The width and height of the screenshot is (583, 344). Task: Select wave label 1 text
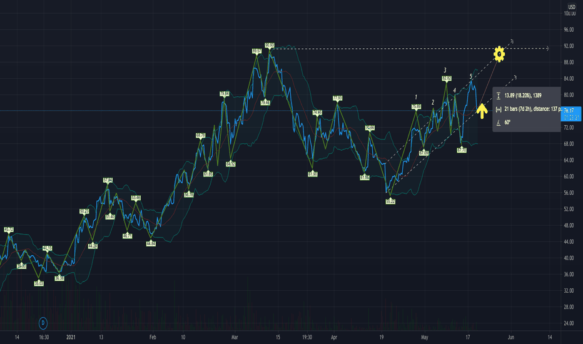[416, 97]
